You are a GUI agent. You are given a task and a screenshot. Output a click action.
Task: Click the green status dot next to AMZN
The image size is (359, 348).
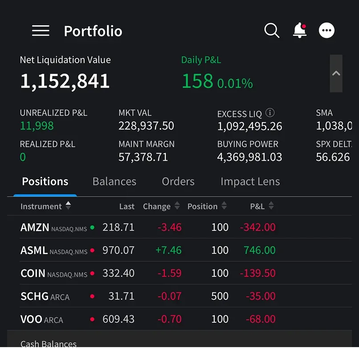[x=92, y=227]
